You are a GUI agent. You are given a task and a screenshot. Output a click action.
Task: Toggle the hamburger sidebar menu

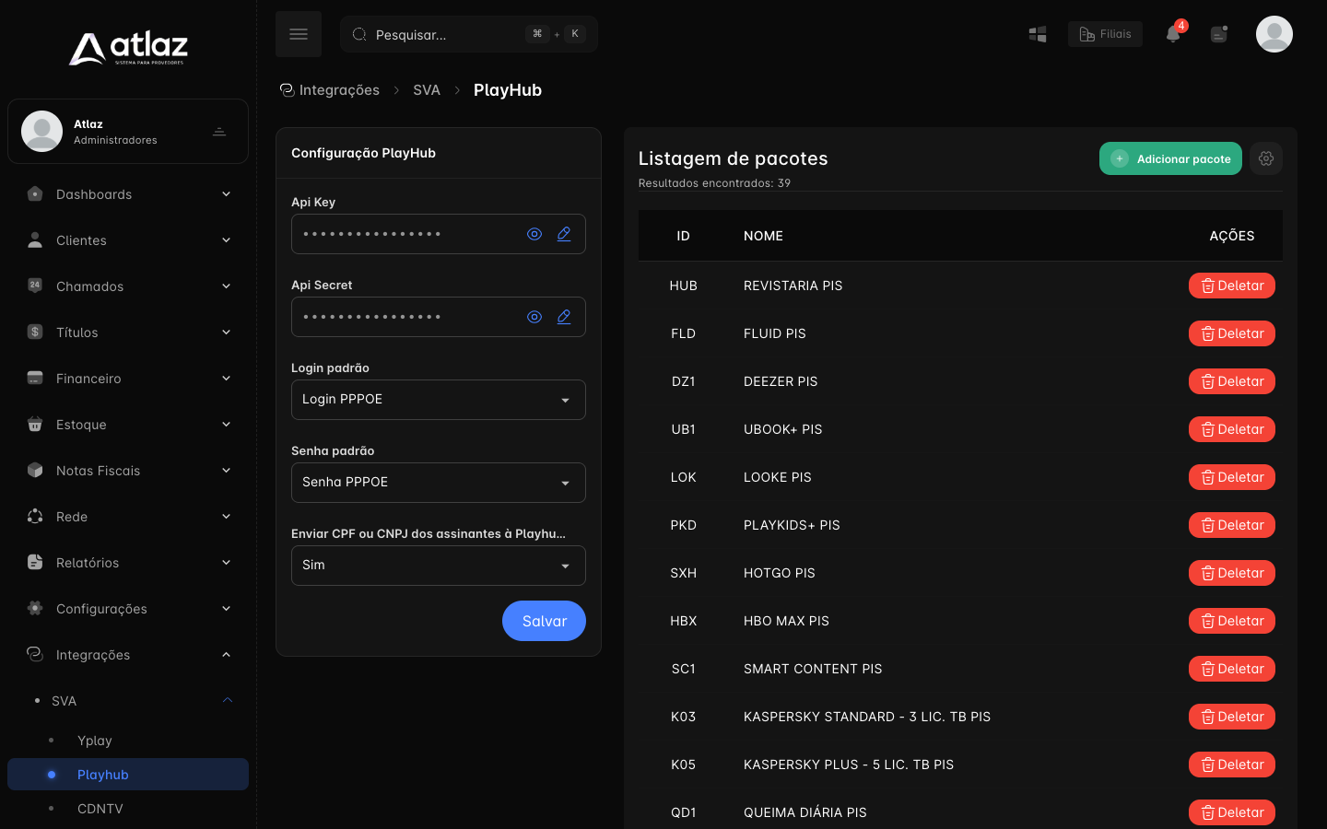click(299, 34)
